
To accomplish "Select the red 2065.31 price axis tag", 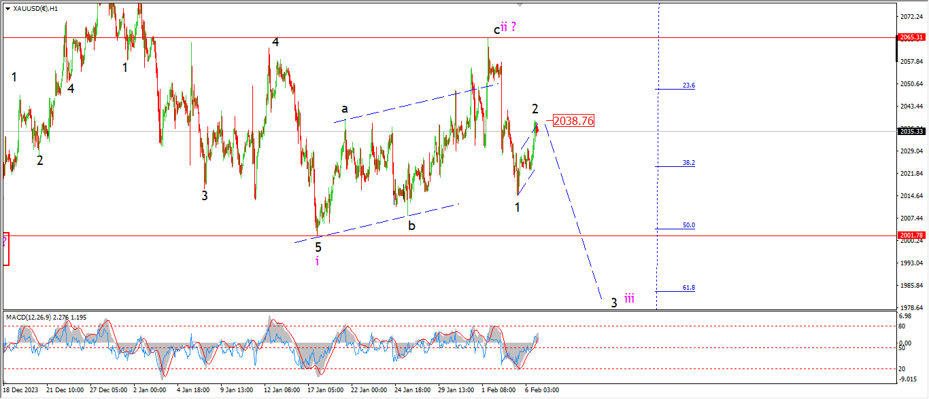I will coord(910,37).
